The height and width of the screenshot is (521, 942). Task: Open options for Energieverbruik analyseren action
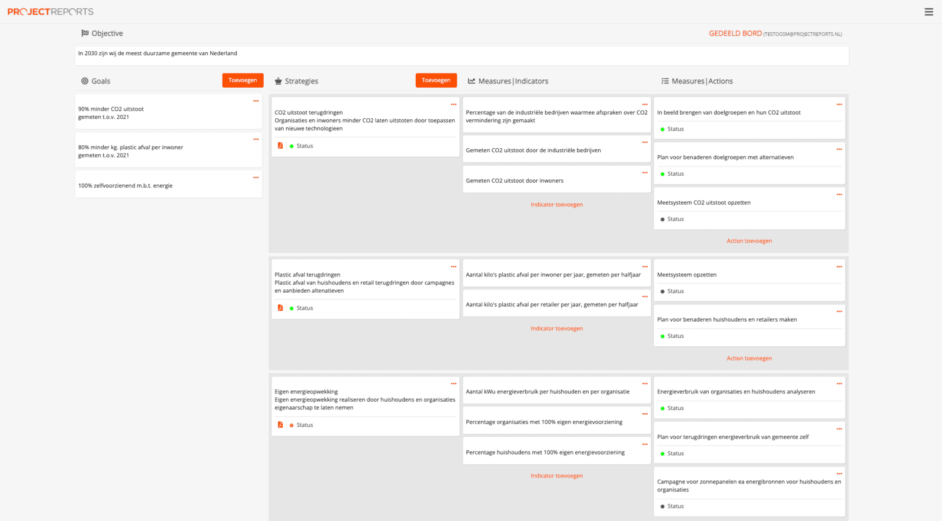(839, 384)
